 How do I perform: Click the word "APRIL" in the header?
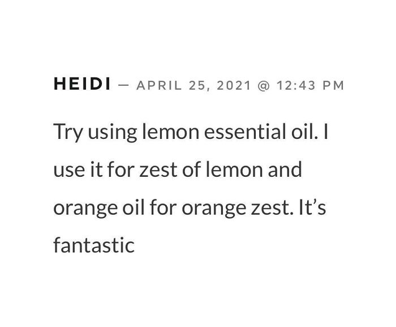pos(158,86)
